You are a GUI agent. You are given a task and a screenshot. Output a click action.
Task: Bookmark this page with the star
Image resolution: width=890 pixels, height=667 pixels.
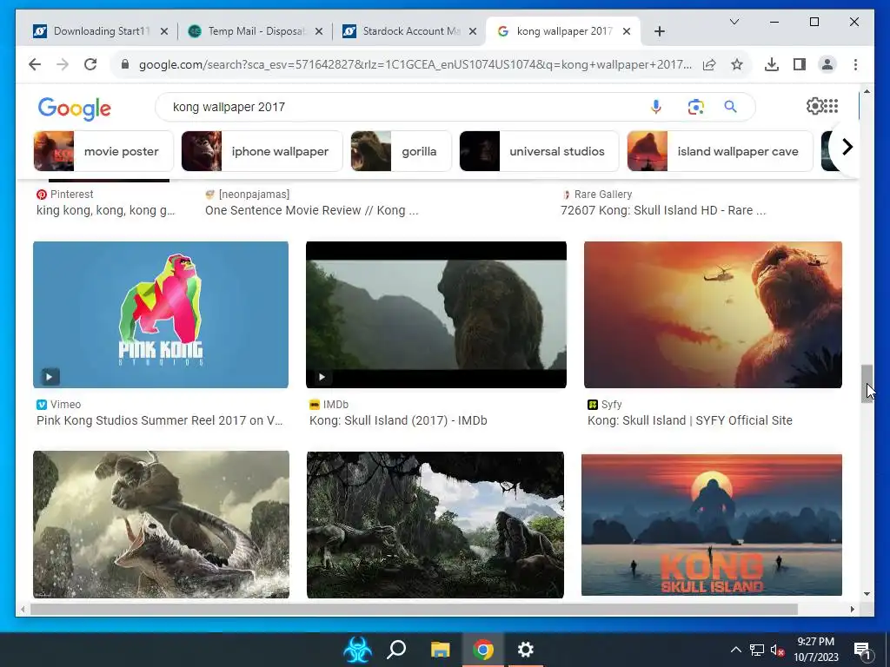tap(737, 64)
